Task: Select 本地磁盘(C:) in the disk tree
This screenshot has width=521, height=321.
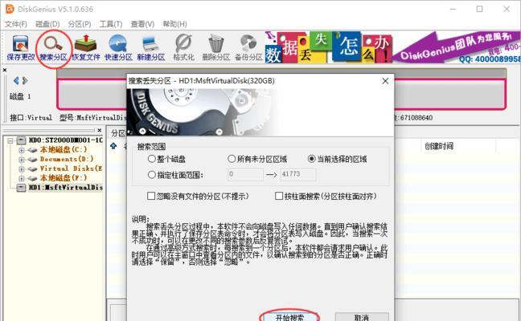Action: 64,150
